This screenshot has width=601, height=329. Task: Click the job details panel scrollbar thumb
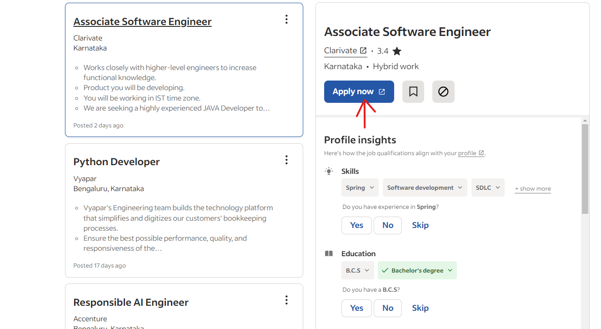pos(585,169)
